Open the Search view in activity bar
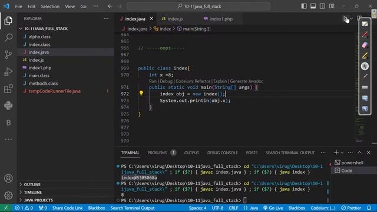377x212 pixels. [x=8, y=38]
